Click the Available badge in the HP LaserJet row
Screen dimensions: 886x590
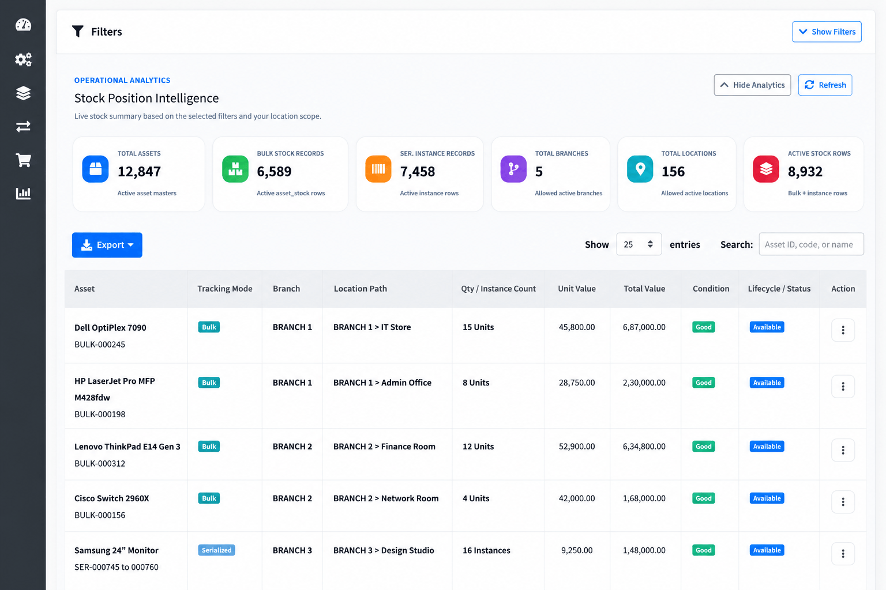tap(767, 383)
